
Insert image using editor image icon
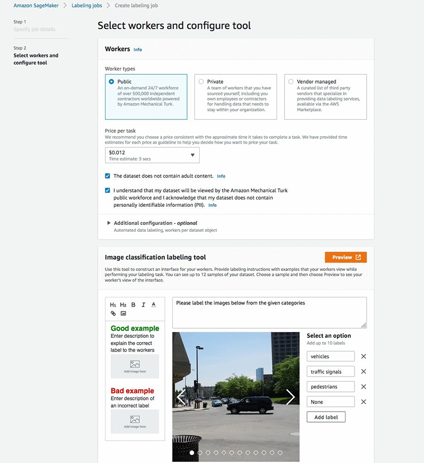click(x=123, y=313)
